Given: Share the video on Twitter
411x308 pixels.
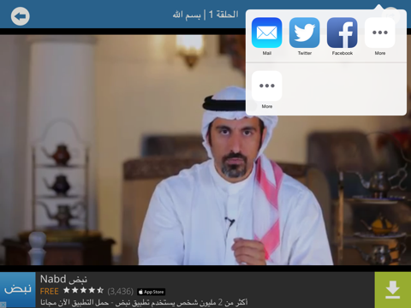Looking at the screenshot, I should 305,33.
